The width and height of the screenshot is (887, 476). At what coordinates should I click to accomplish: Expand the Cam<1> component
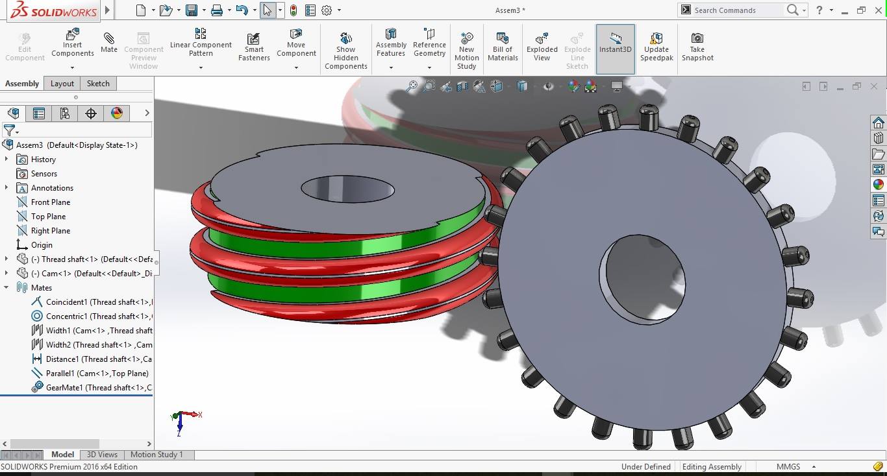point(6,274)
